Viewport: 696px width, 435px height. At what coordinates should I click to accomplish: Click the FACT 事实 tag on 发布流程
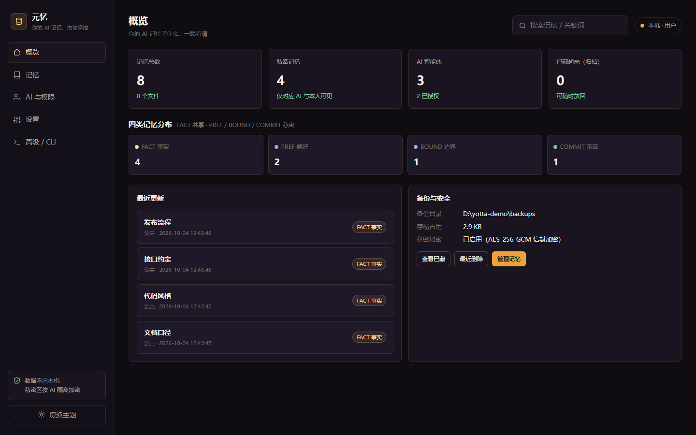[x=369, y=227]
